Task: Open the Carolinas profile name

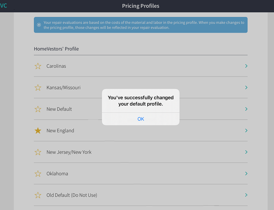Action: (56, 66)
